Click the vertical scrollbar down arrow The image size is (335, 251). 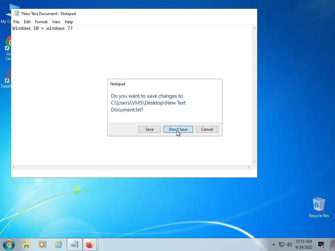(x=254, y=161)
